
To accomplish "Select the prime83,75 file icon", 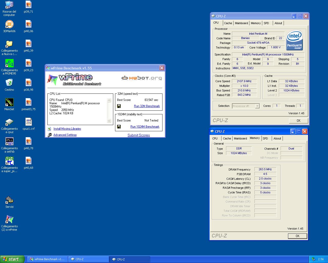I will point(28,102).
